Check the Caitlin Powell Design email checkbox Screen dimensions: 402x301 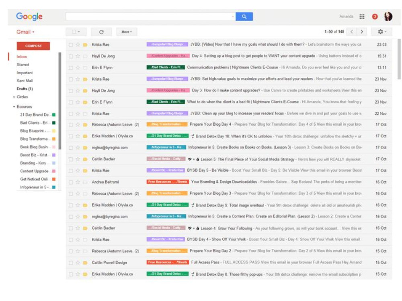click(x=71, y=263)
